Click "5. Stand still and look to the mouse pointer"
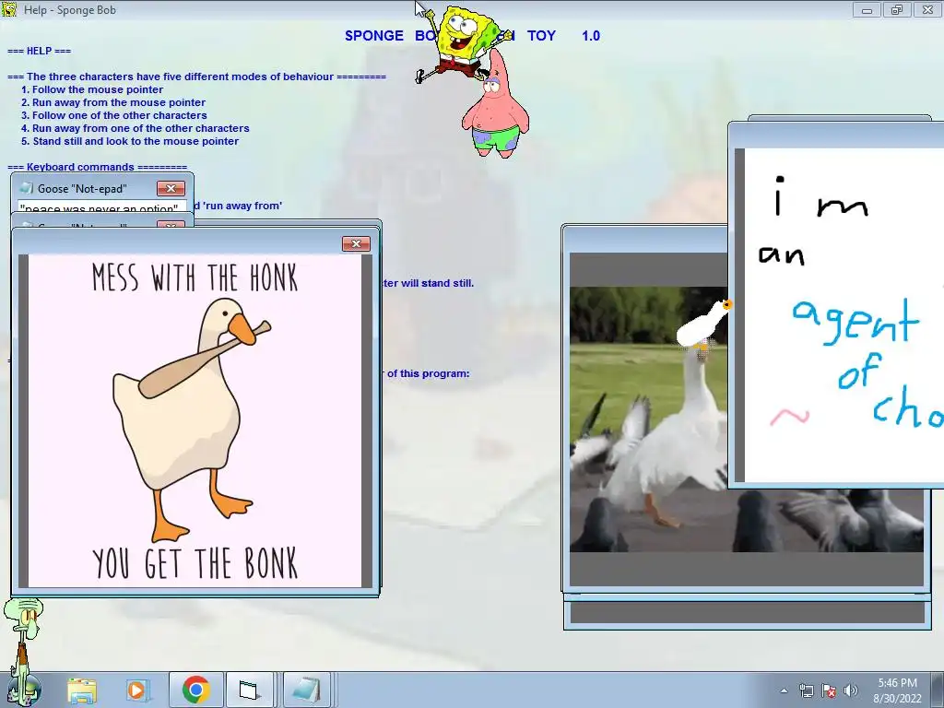 [130, 141]
